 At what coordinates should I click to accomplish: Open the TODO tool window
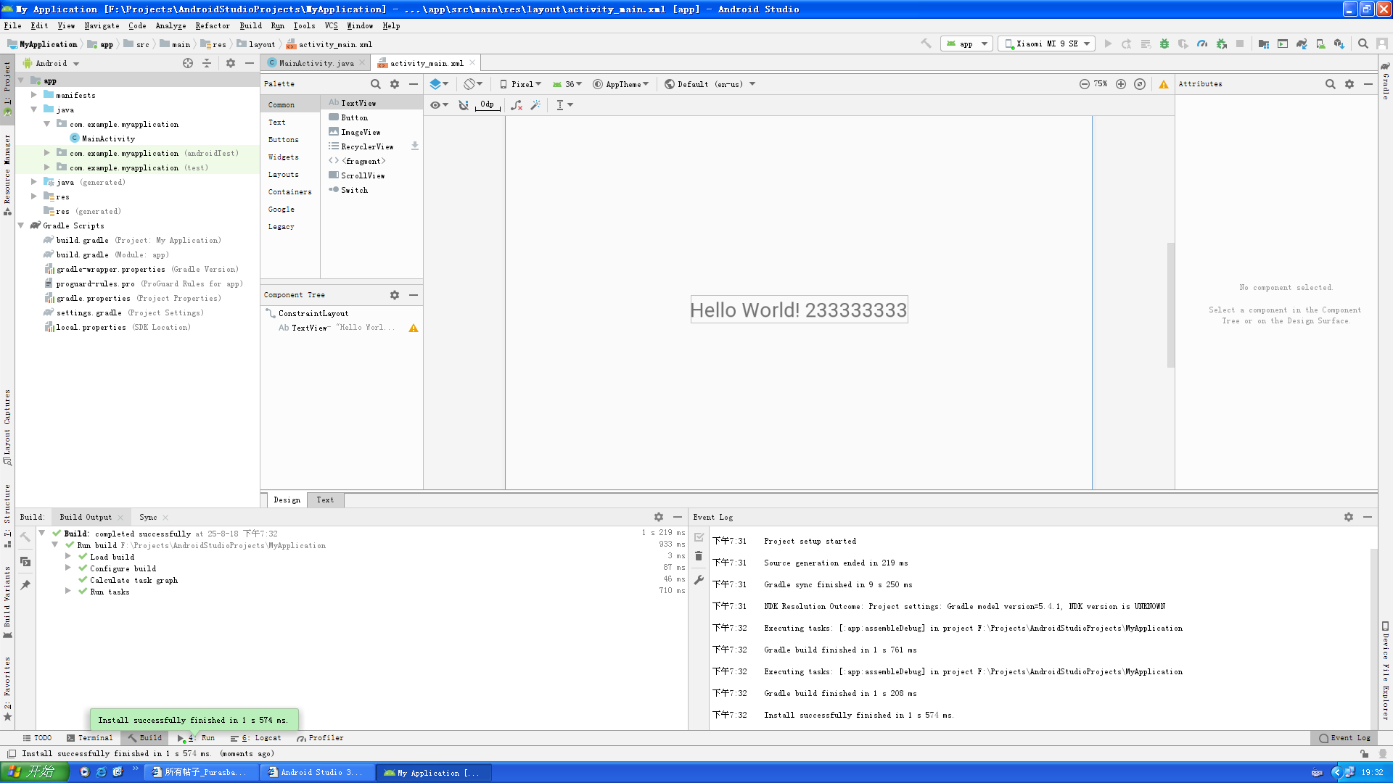point(37,738)
